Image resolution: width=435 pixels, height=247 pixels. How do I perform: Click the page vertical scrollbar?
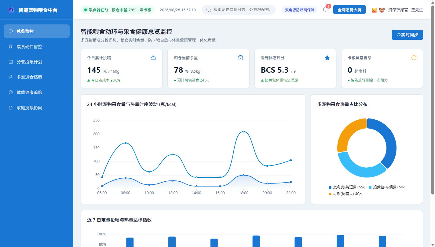(x=433, y=100)
